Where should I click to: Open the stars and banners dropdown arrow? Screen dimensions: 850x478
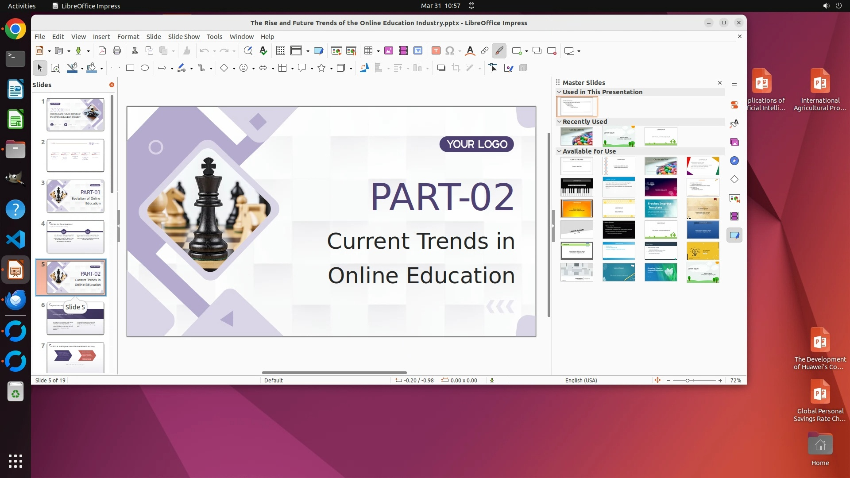[331, 68]
